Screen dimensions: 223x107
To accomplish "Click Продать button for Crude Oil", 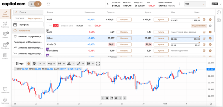I will click(x=124, y=44).
